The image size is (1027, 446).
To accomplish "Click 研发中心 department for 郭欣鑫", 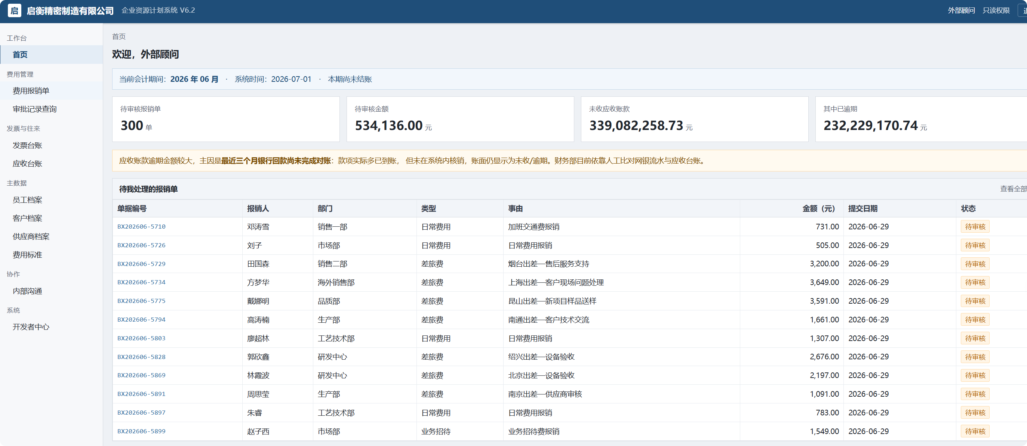I will [332, 357].
